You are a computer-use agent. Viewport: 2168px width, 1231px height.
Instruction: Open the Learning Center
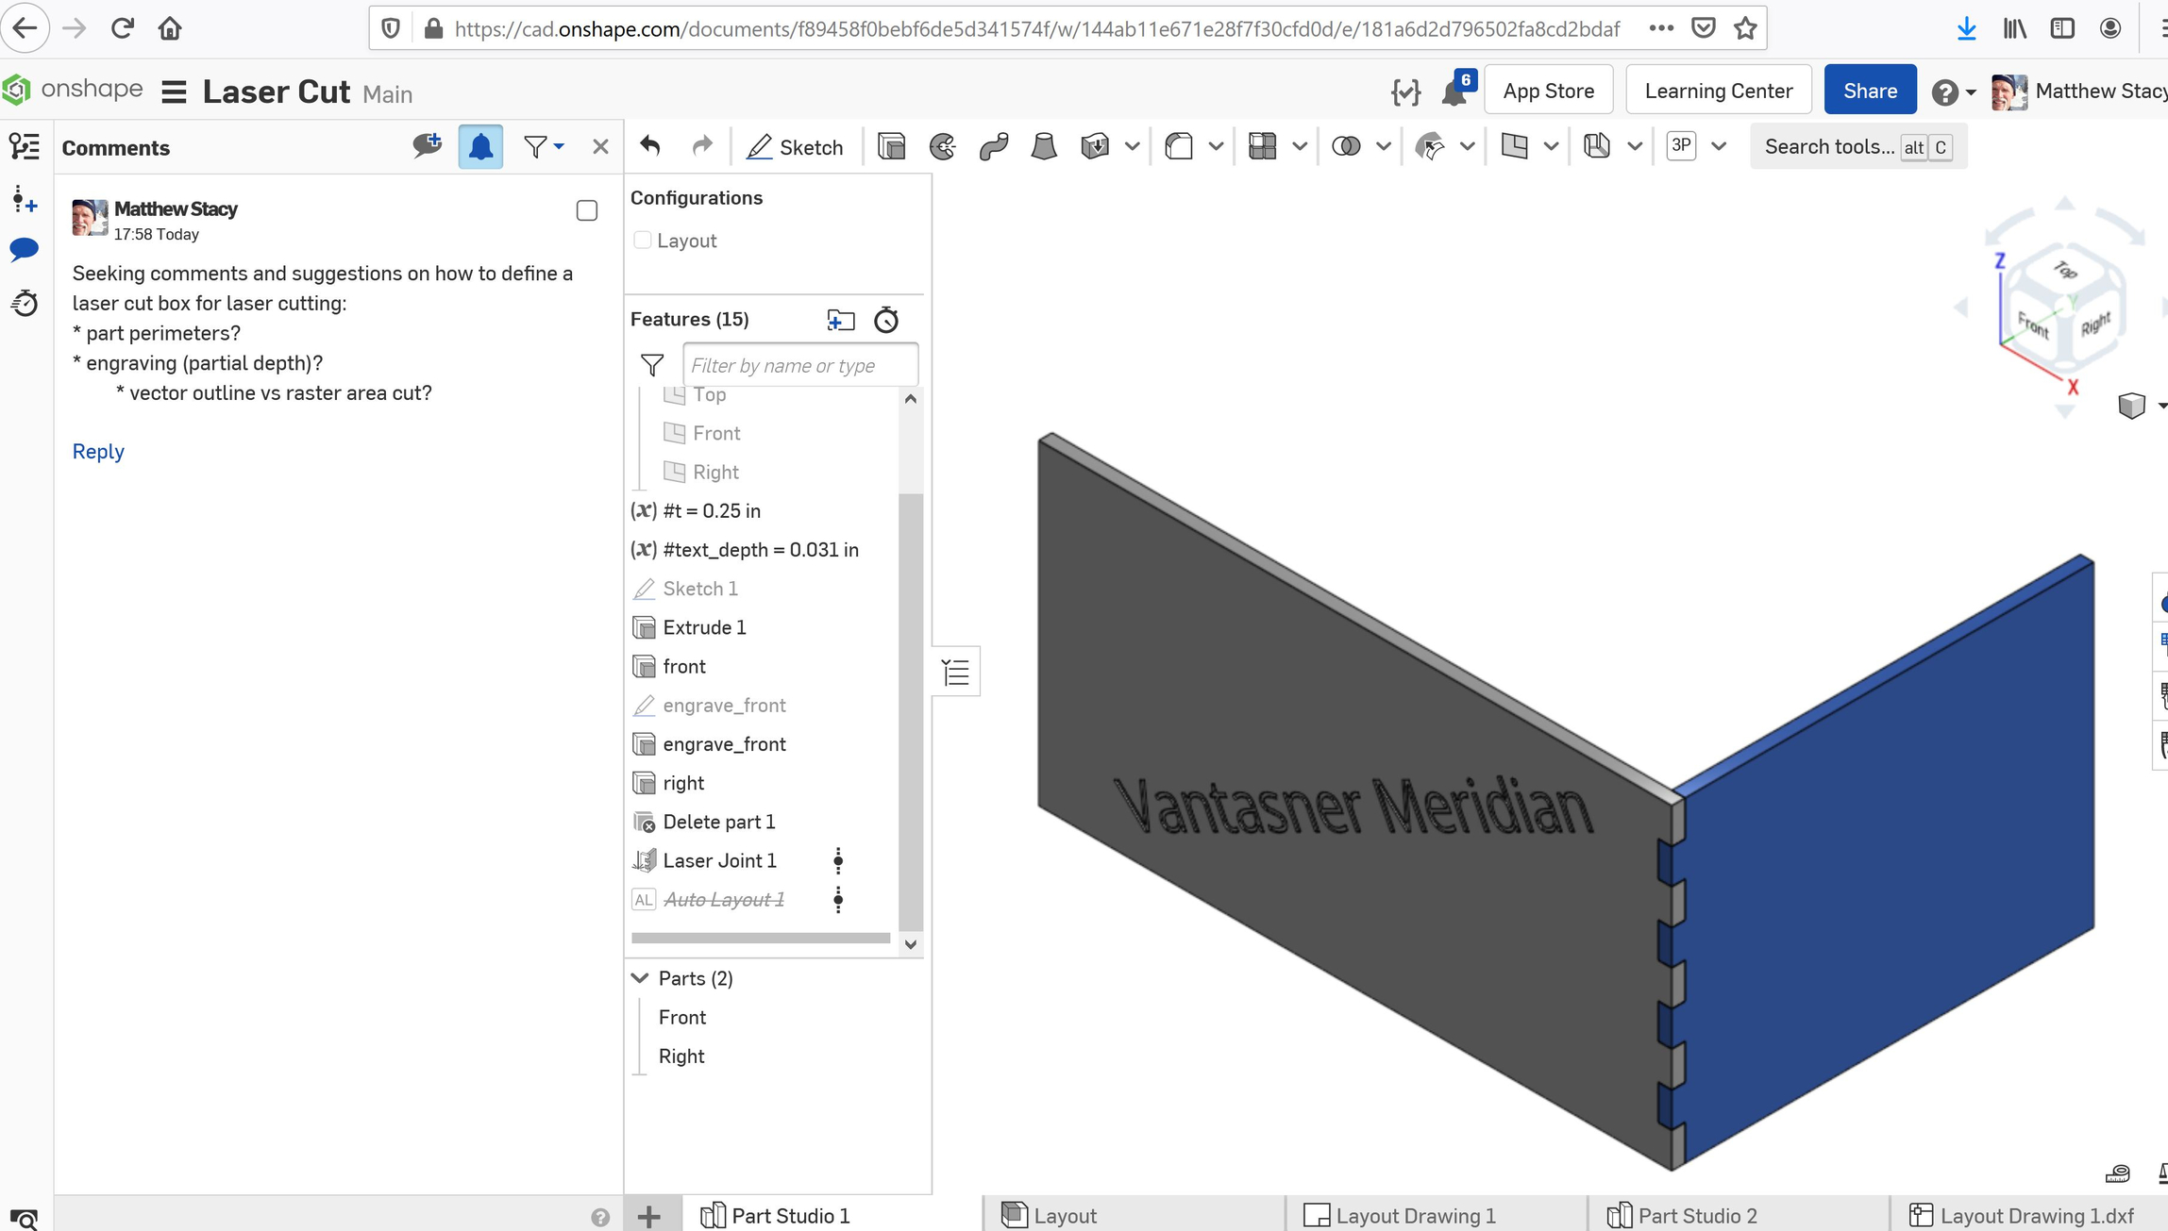point(1718,90)
